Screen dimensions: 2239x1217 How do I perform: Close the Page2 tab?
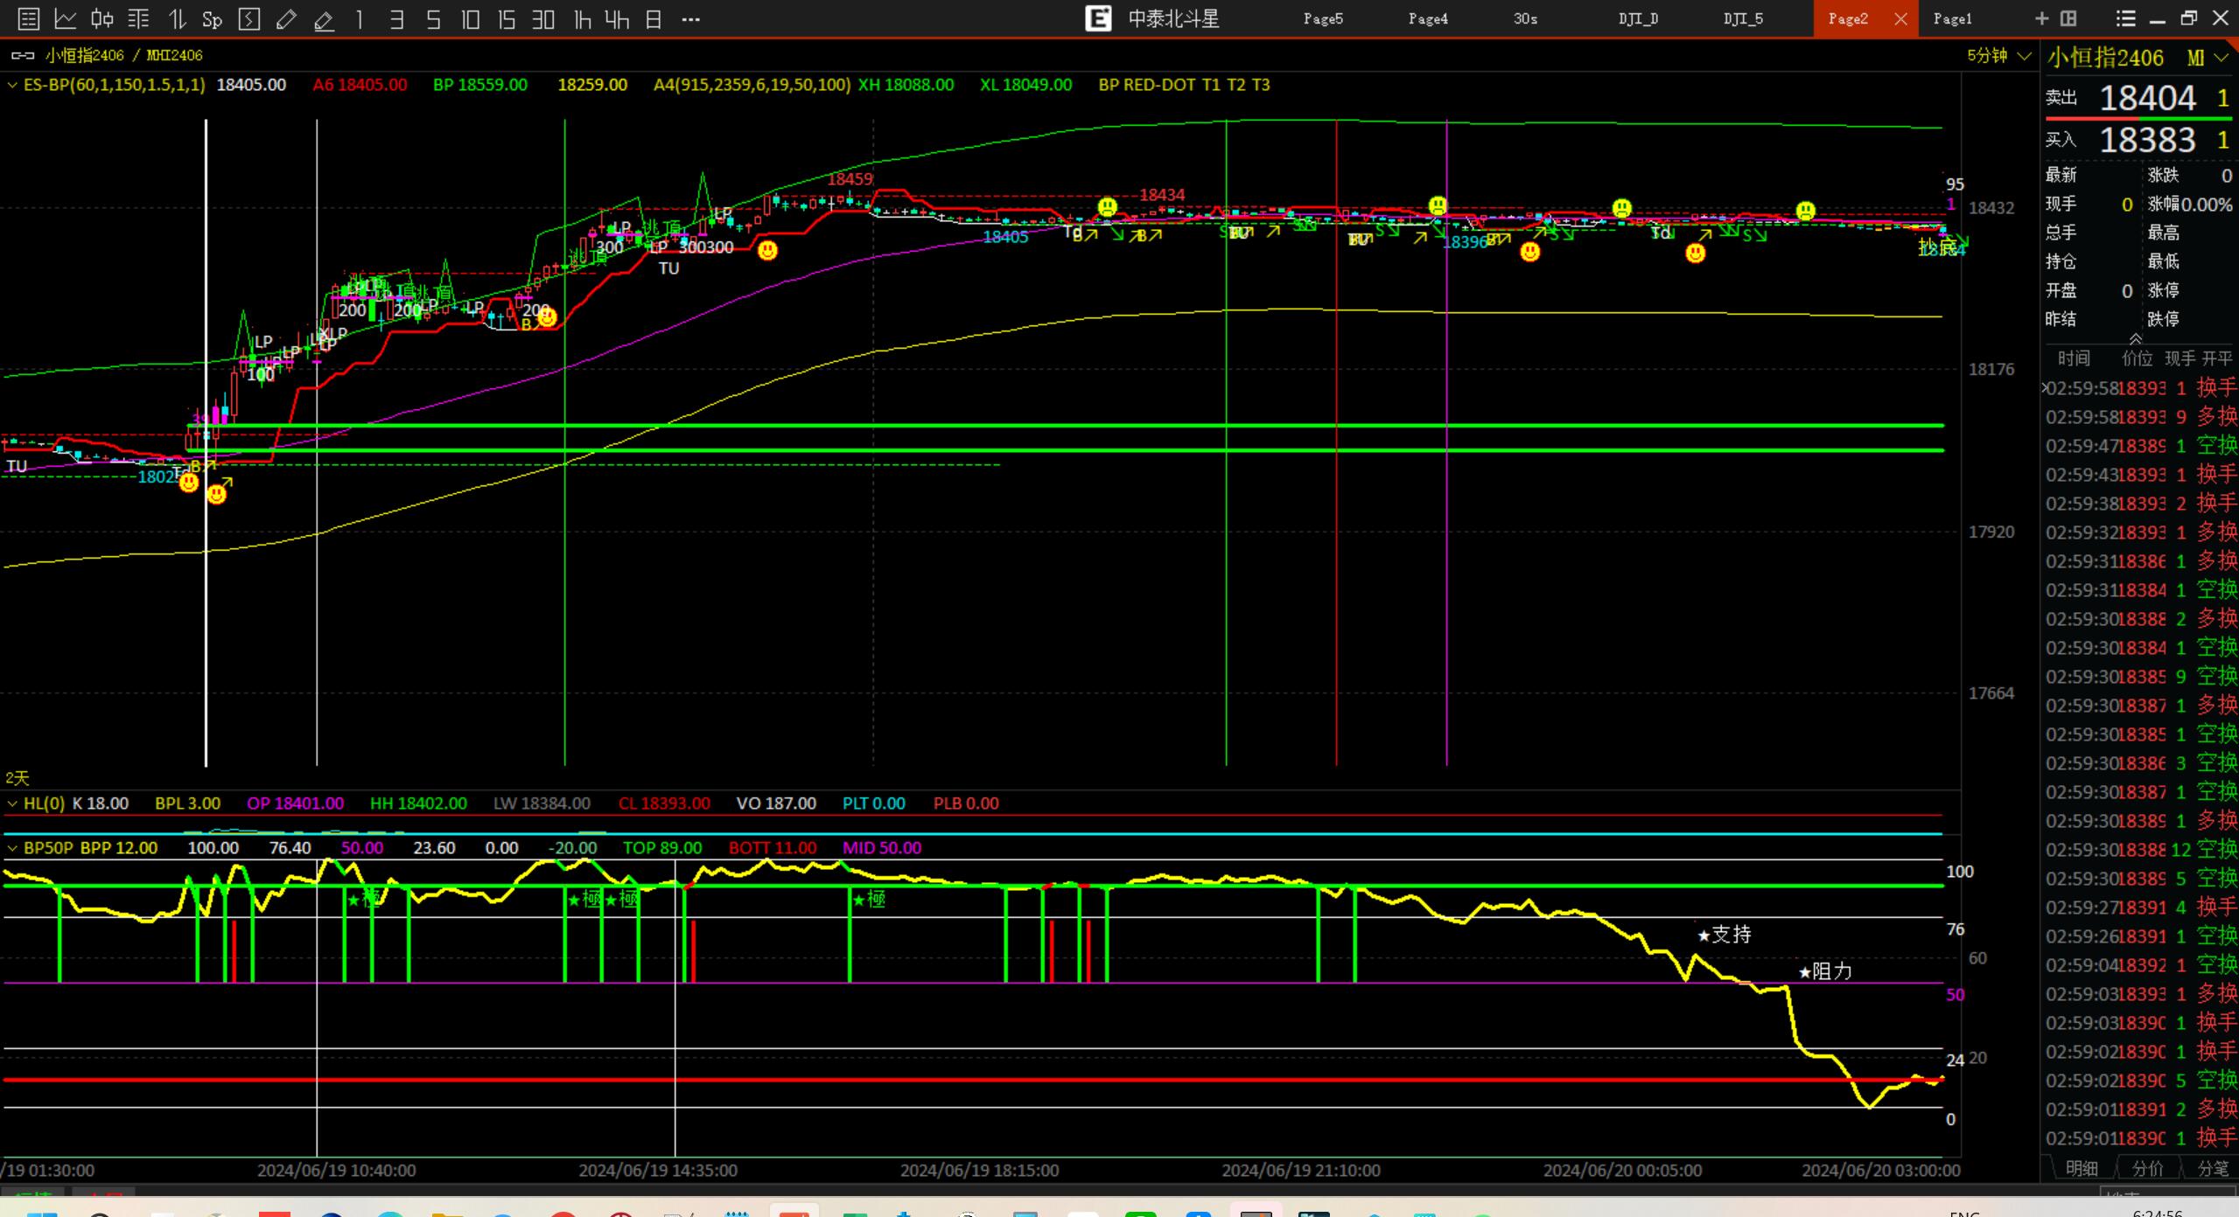1900,18
